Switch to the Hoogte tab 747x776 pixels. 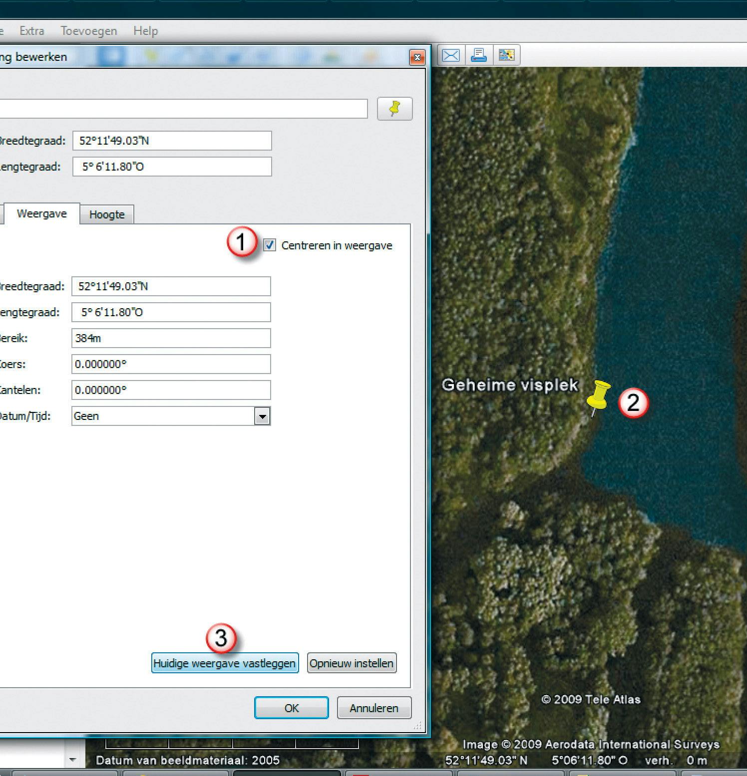pos(107,214)
